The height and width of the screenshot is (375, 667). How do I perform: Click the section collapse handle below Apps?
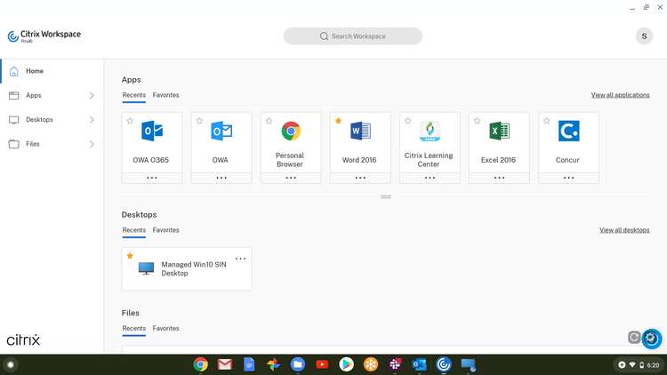(385, 197)
